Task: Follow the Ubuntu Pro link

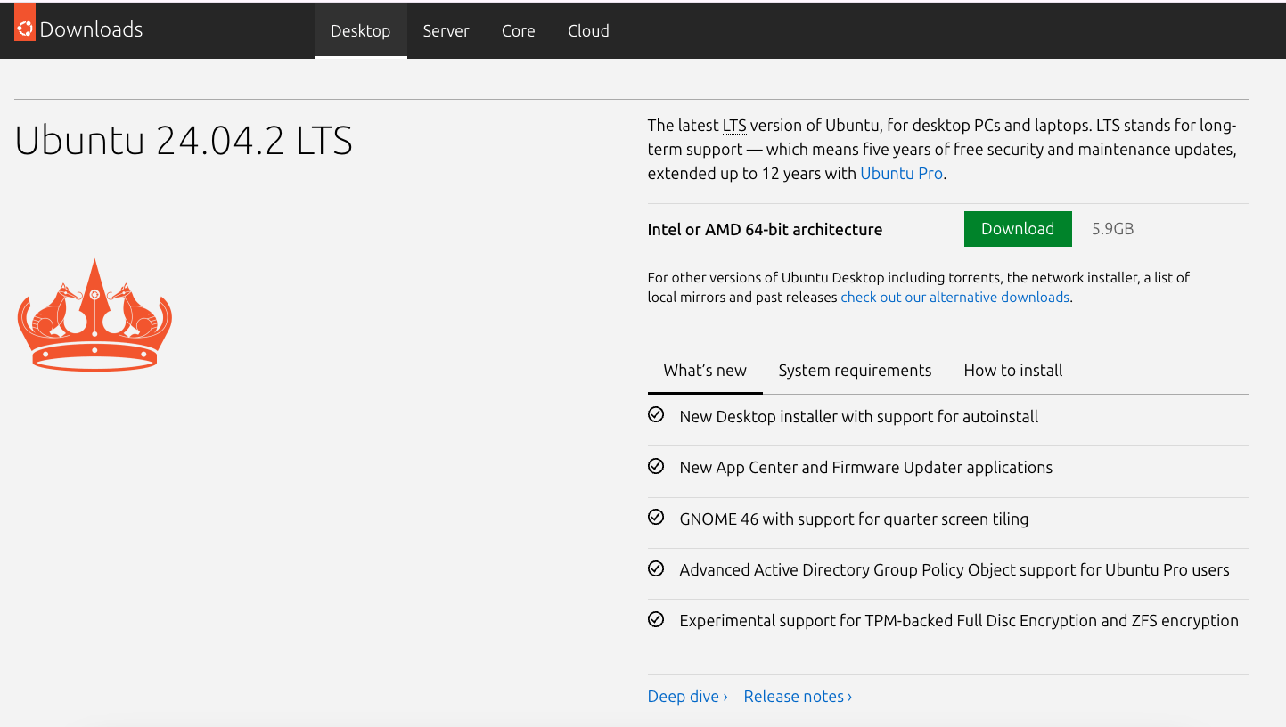Action: pyautogui.click(x=901, y=174)
